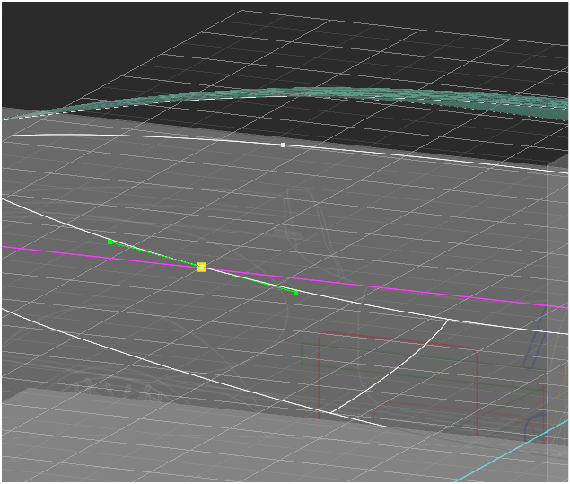Click the junction where short curve meets long curve

pos(447,319)
